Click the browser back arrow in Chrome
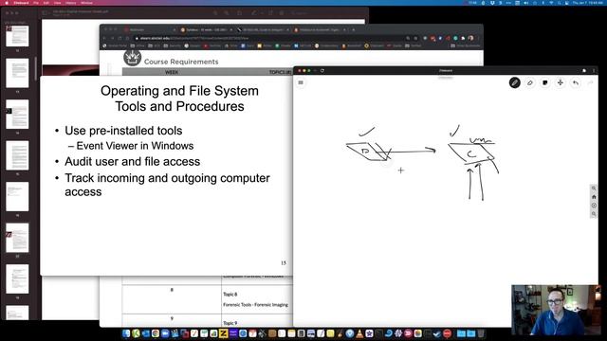 tap(104, 38)
